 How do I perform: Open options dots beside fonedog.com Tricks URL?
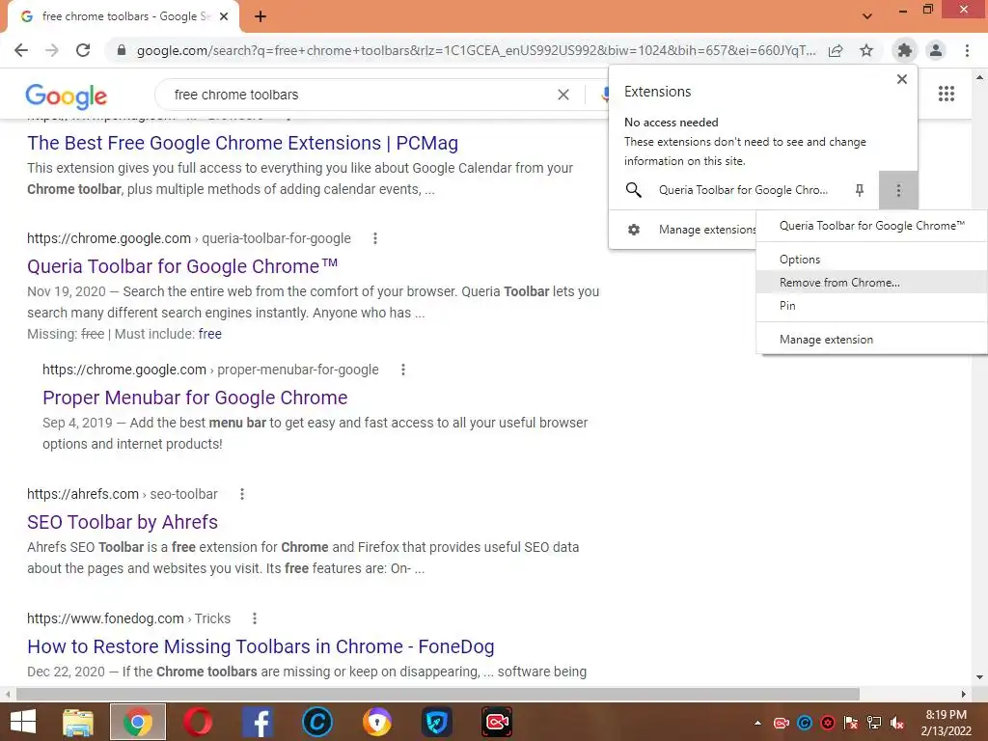[x=255, y=618]
